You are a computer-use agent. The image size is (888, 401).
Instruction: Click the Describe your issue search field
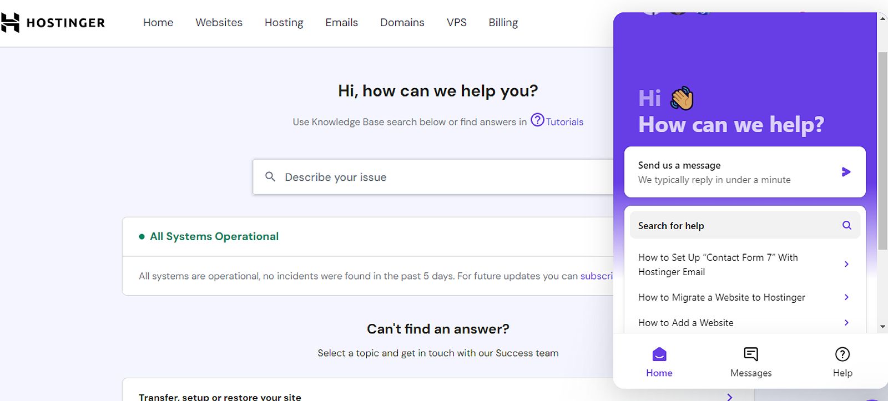[x=433, y=177]
